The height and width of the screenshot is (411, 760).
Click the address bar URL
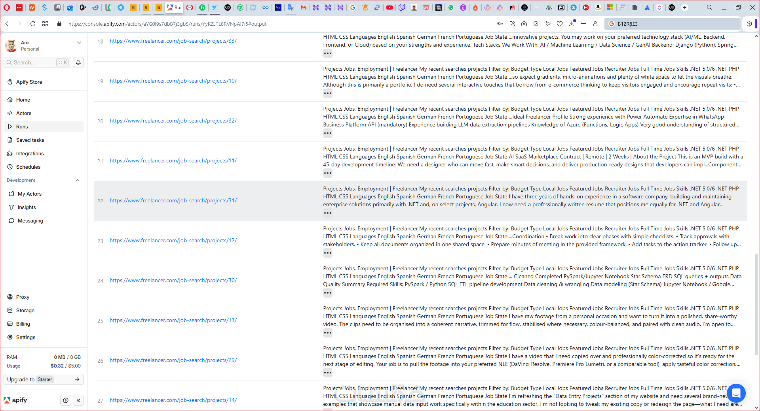167,24
